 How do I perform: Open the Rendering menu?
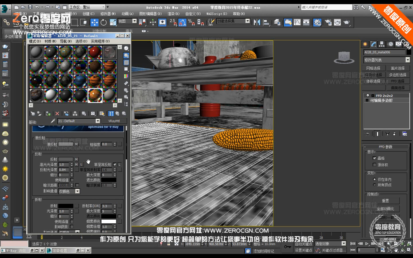point(173,14)
